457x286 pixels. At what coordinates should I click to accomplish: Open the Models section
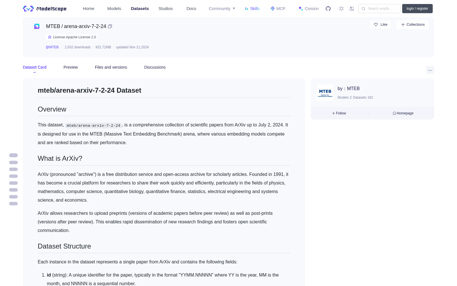(x=114, y=9)
